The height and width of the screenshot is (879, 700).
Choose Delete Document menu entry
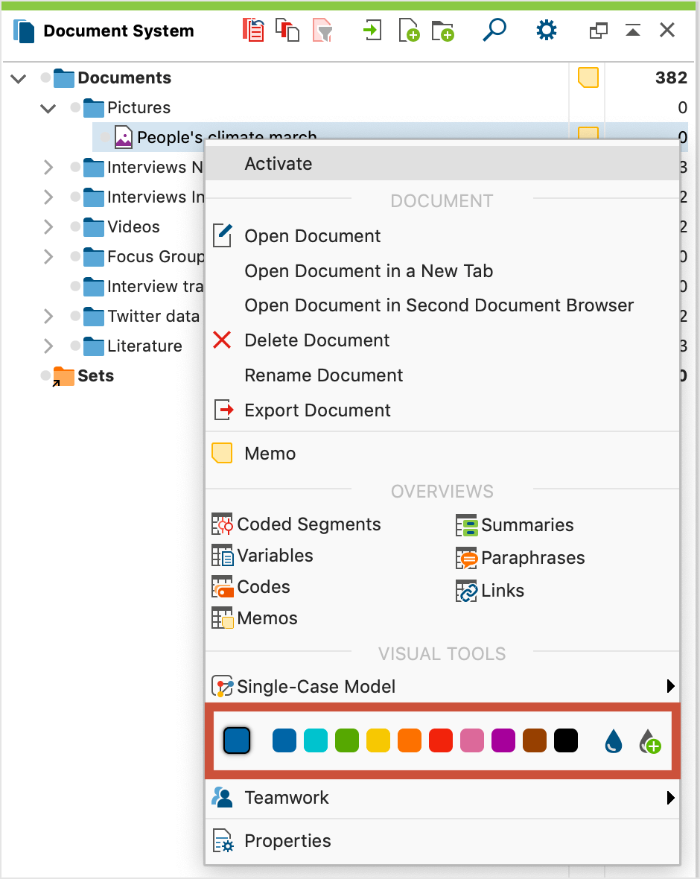click(x=316, y=340)
